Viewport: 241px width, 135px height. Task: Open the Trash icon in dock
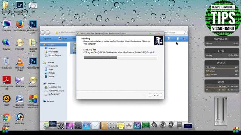pos(179,125)
